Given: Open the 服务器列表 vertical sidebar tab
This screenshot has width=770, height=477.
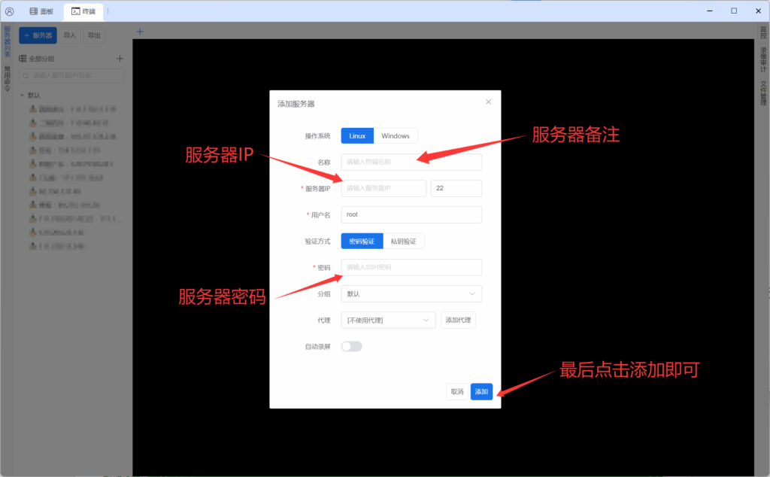Looking at the screenshot, I should [x=7, y=41].
